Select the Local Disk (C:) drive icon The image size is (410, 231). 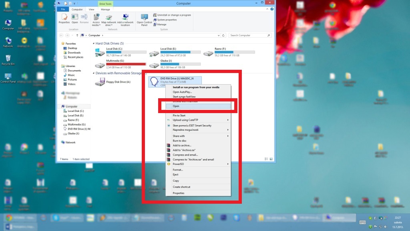click(100, 53)
